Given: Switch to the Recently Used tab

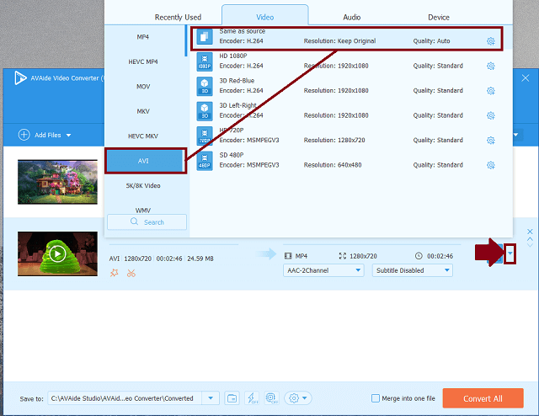Looking at the screenshot, I should (178, 17).
